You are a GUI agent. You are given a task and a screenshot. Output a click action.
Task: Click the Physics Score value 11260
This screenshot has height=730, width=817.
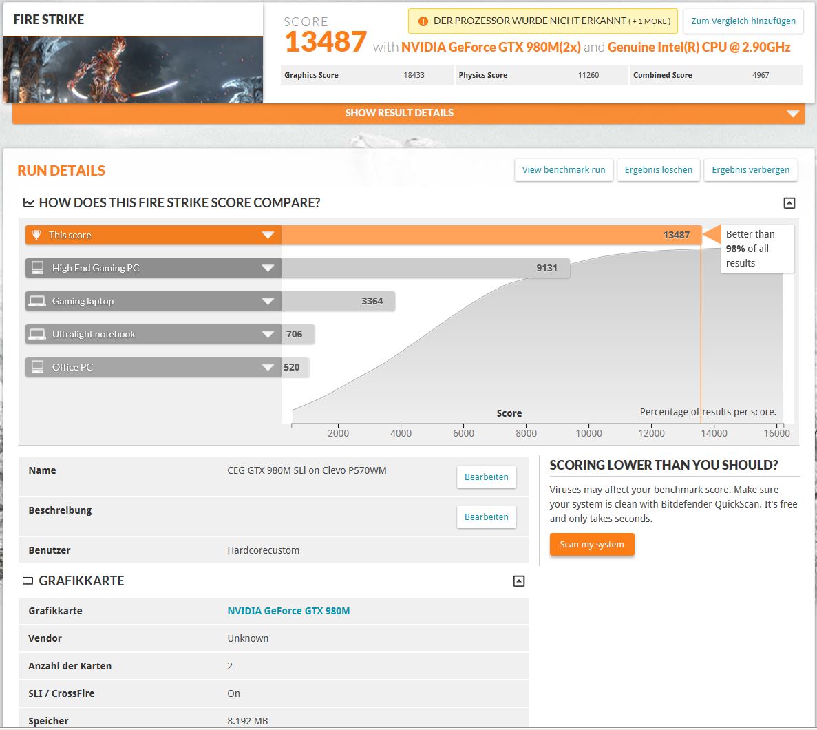[588, 75]
